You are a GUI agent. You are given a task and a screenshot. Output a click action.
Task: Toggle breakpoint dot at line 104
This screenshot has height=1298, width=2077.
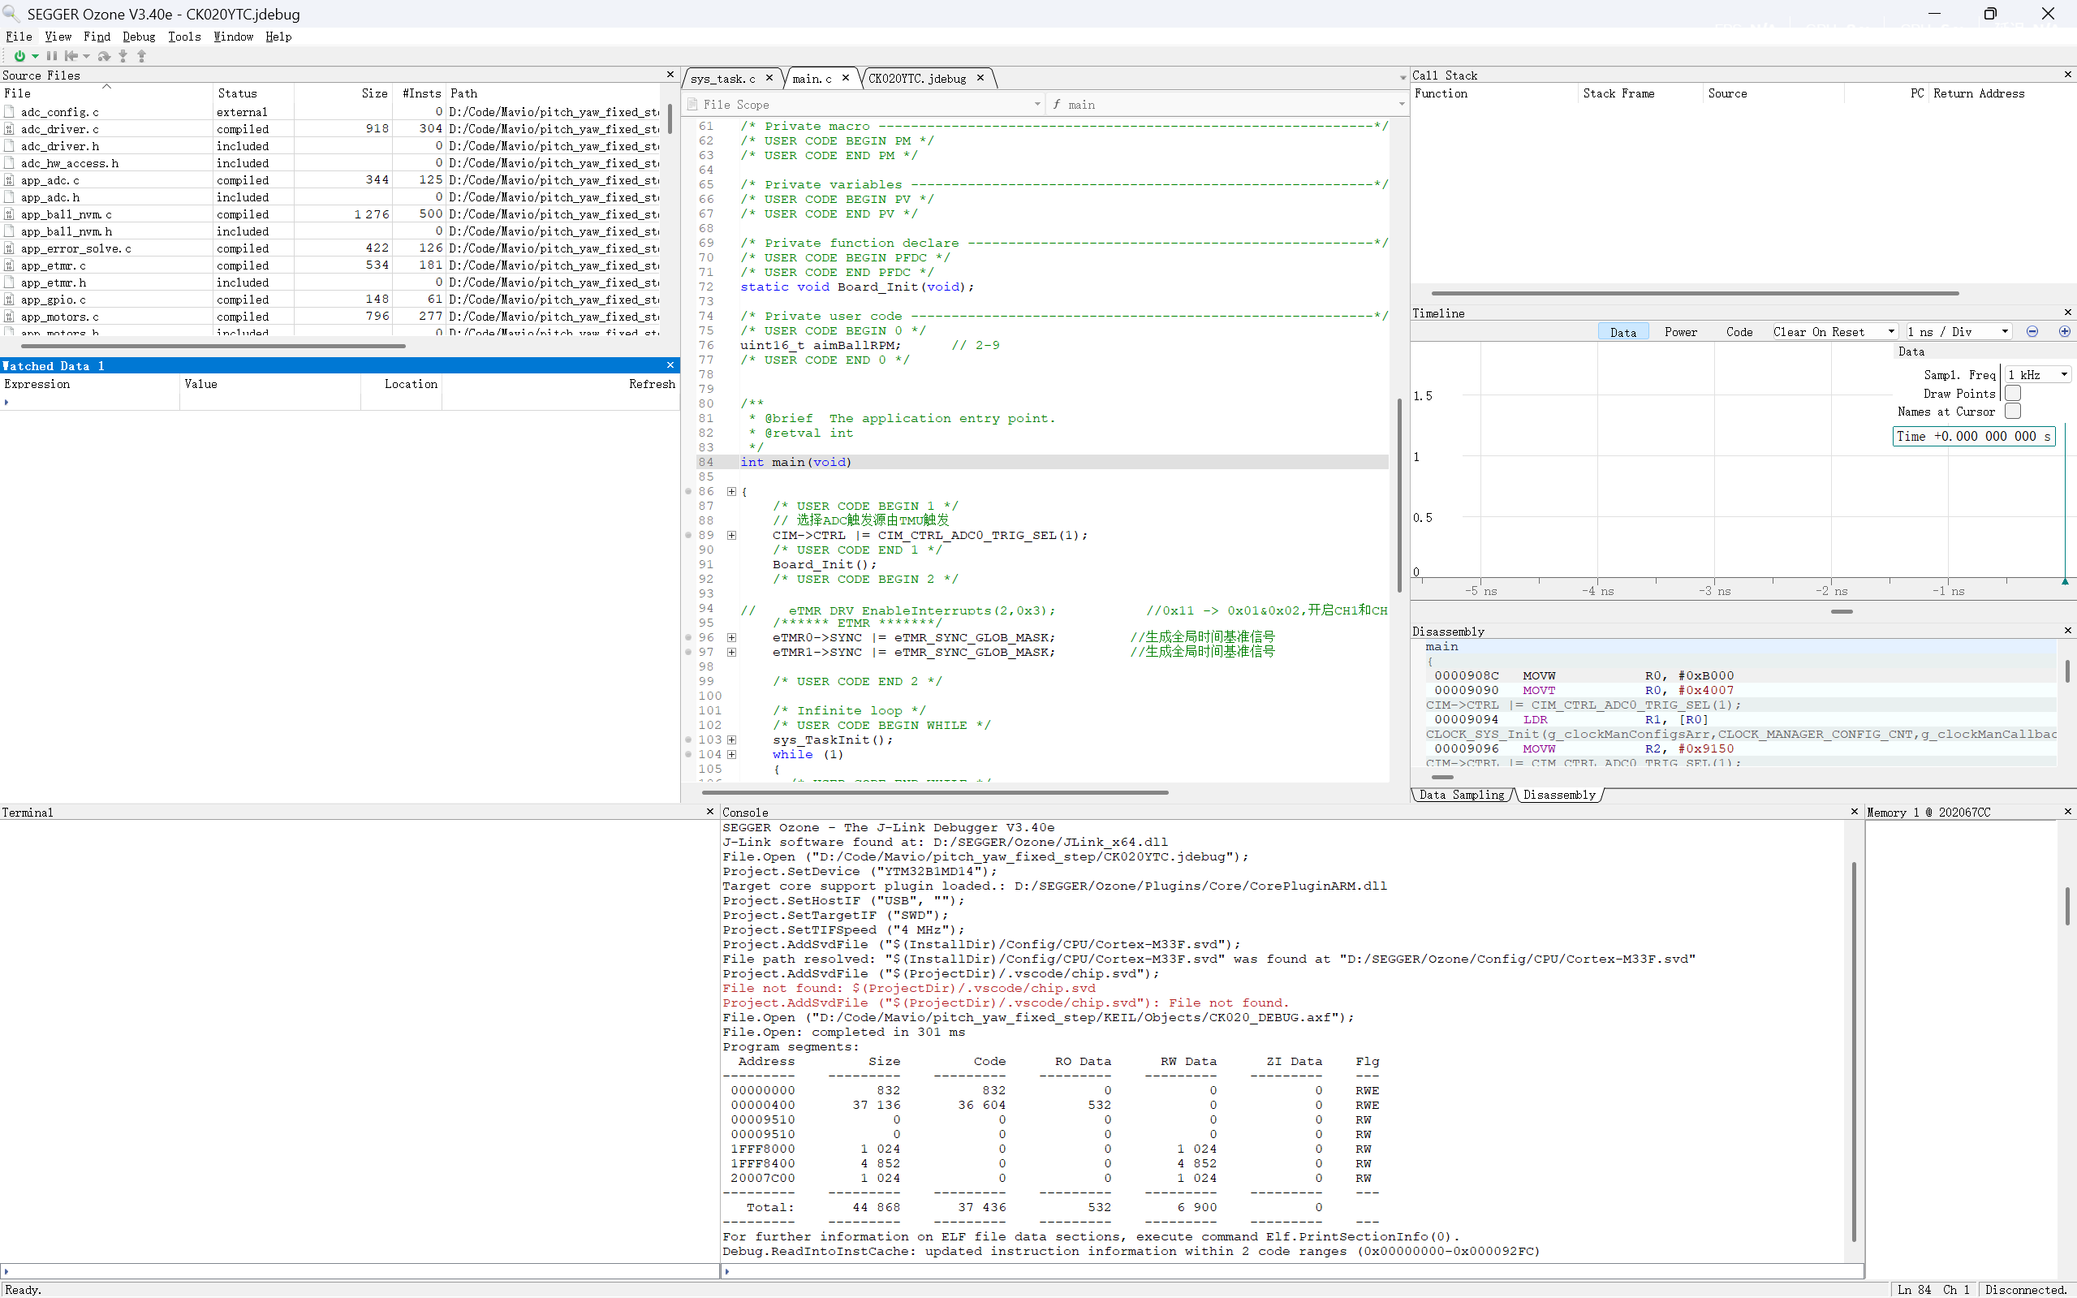688,755
